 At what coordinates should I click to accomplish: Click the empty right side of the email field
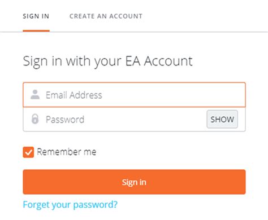coord(174,95)
